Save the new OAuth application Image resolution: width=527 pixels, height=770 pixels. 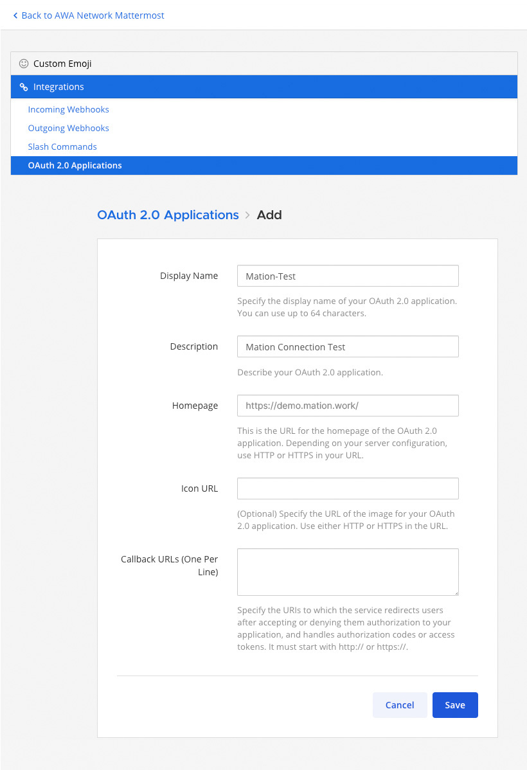pyautogui.click(x=455, y=705)
